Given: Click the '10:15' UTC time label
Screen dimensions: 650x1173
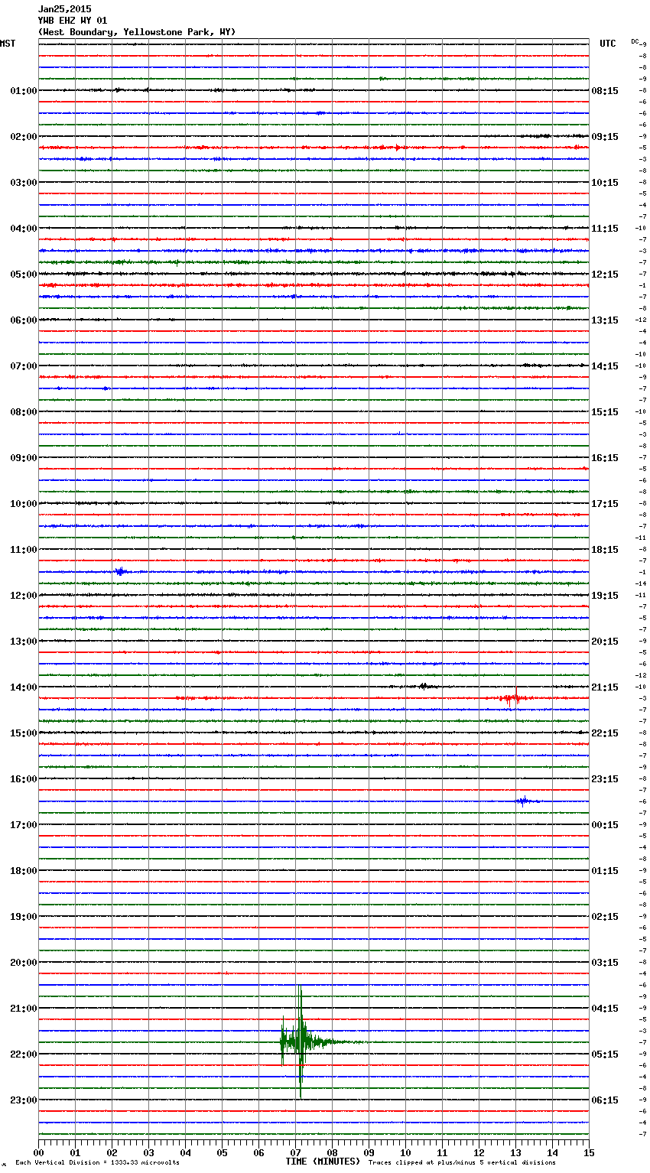Looking at the screenshot, I should [x=605, y=183].
